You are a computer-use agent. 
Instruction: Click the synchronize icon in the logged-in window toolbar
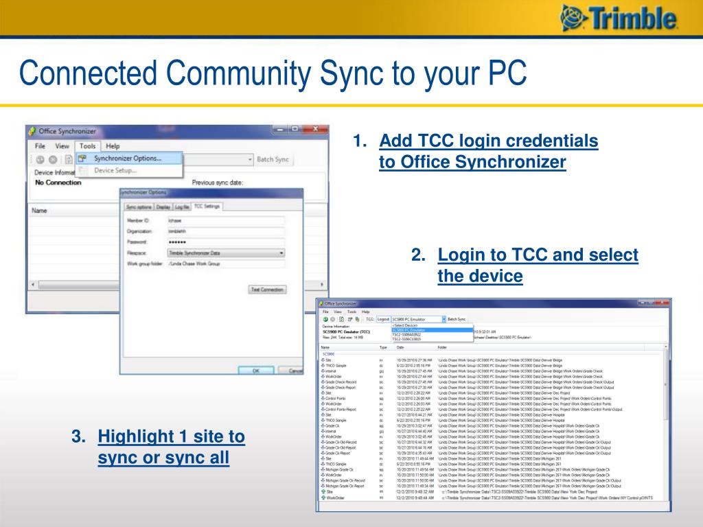click(x=341, y=320)
